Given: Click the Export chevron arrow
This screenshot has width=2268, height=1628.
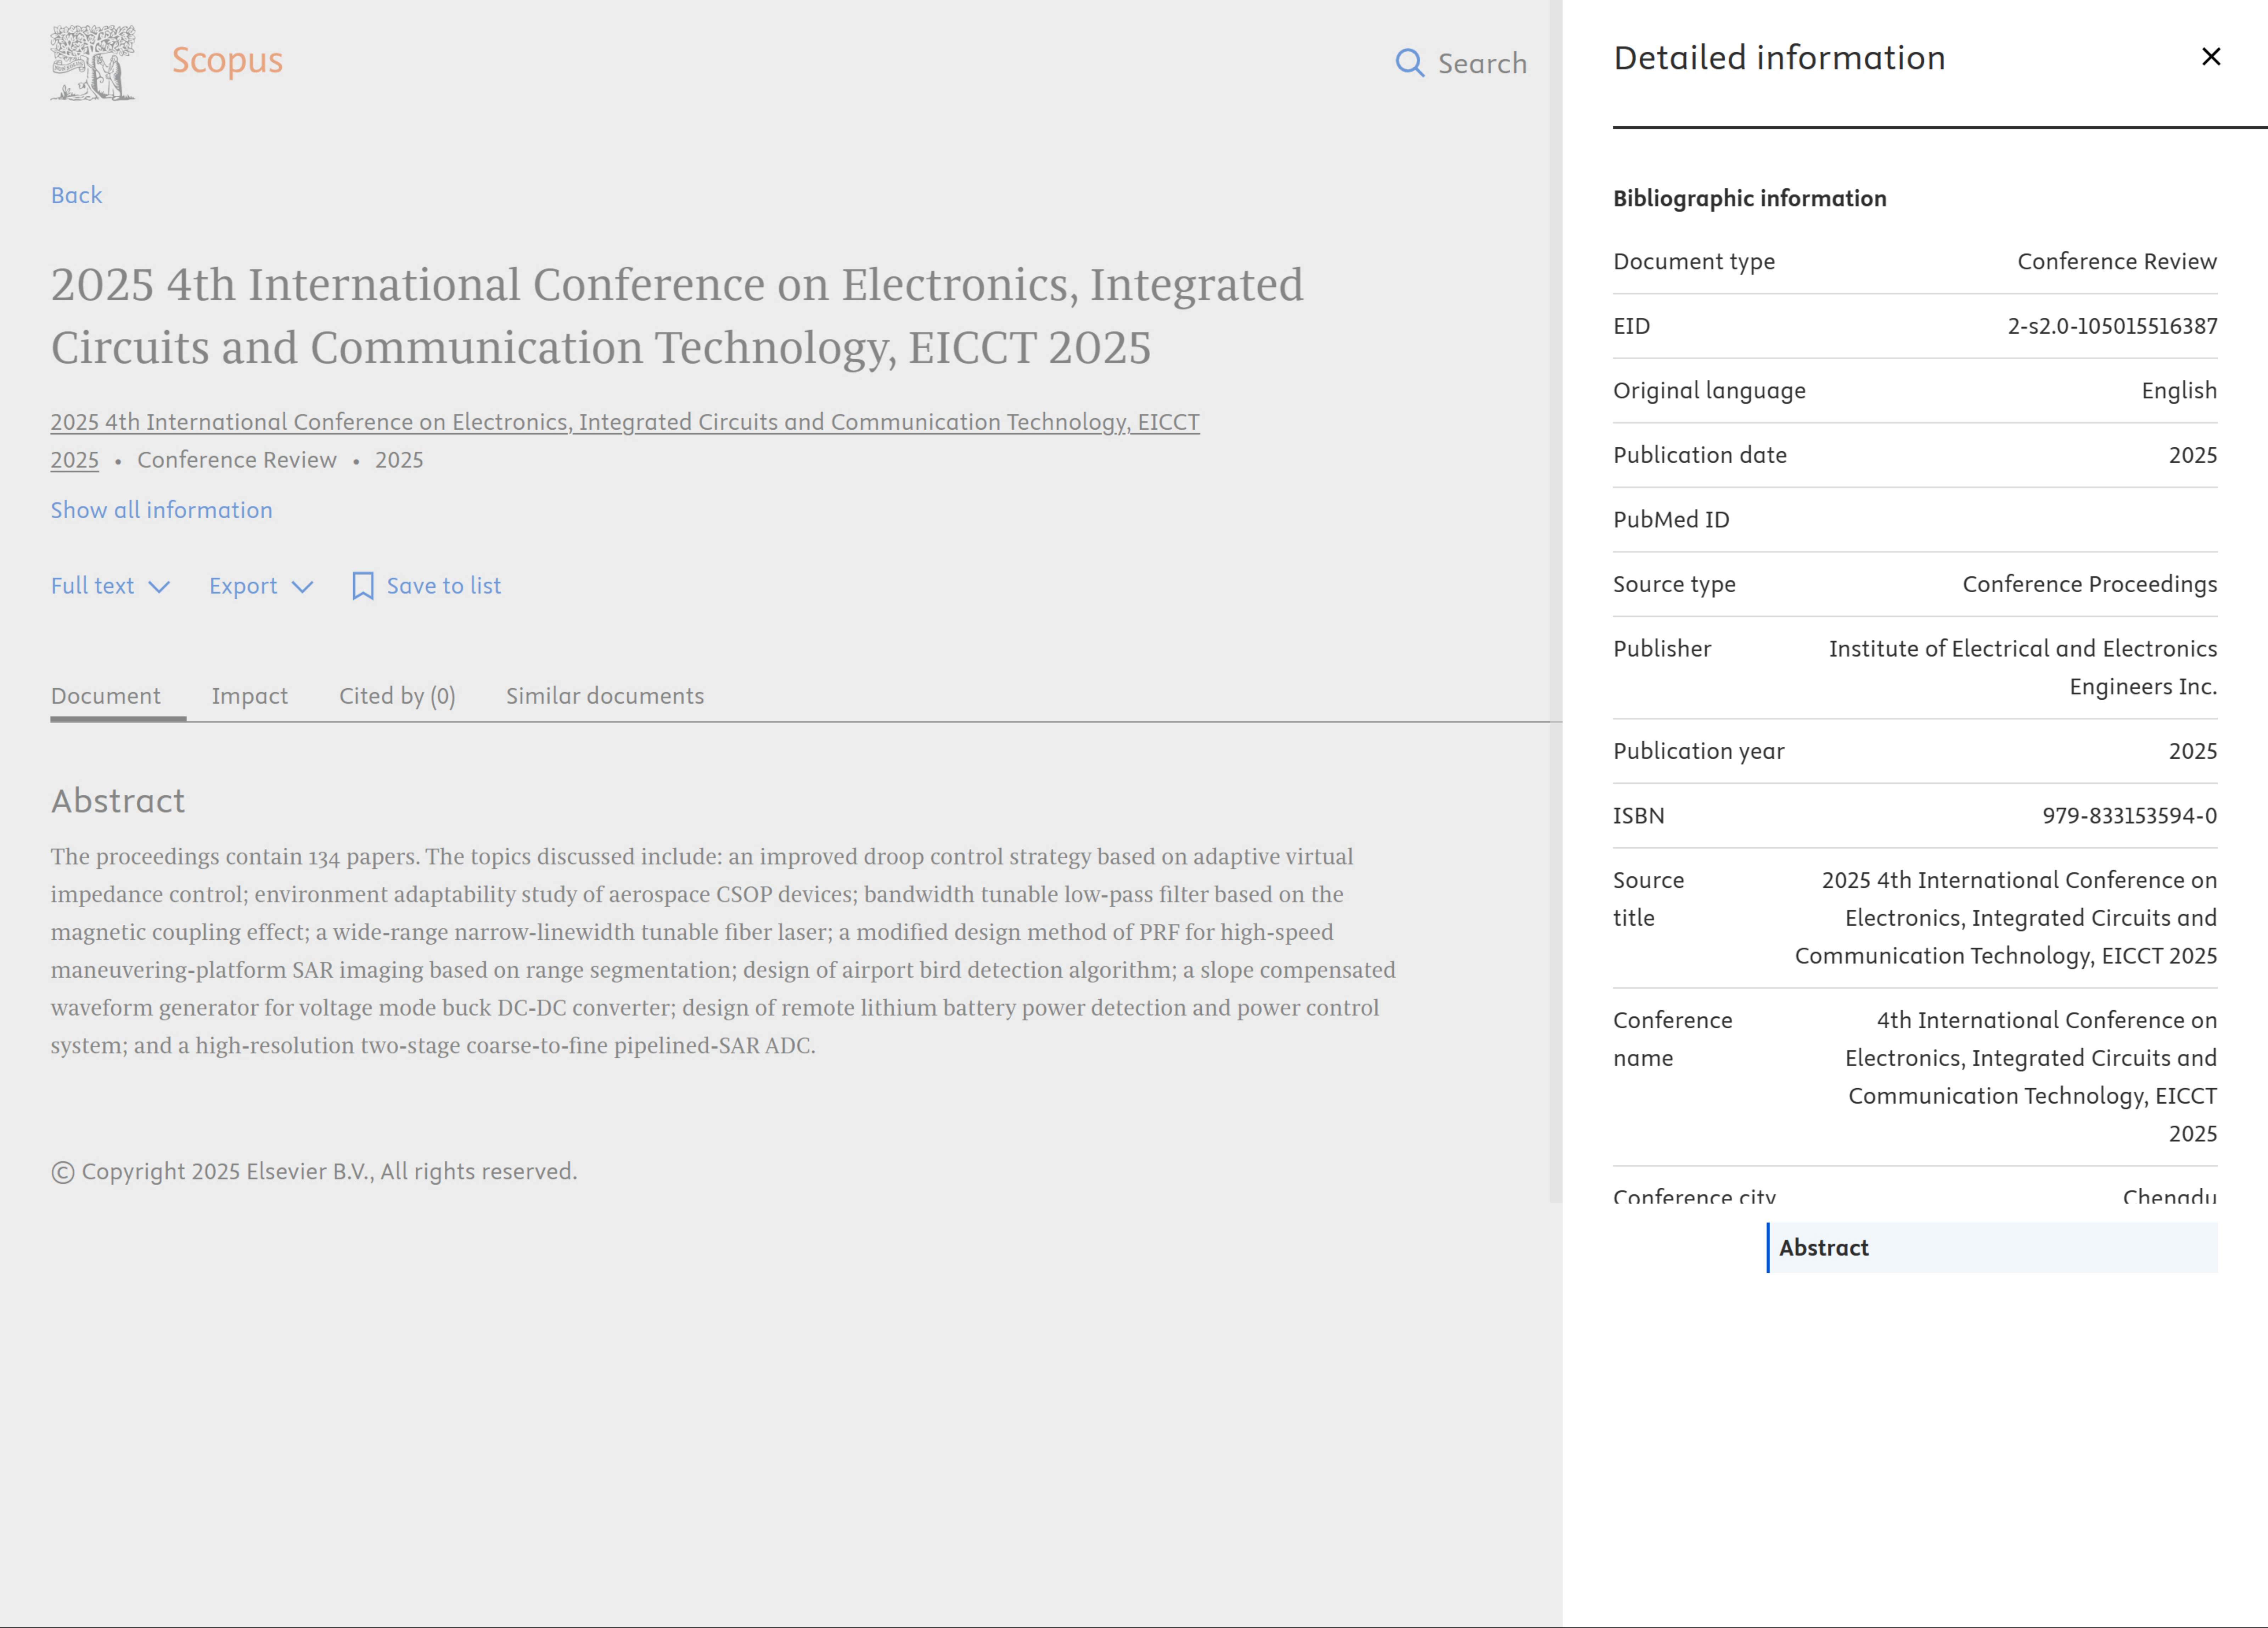Looking at the screenshot, I should click(302, 587).
